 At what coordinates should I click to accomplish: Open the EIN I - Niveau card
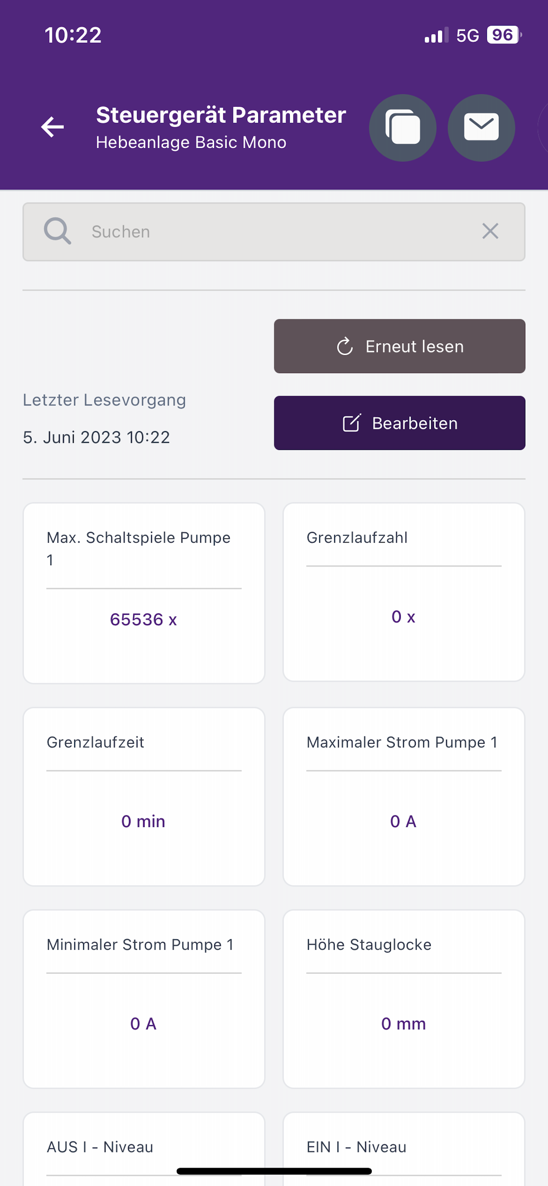403,1149
